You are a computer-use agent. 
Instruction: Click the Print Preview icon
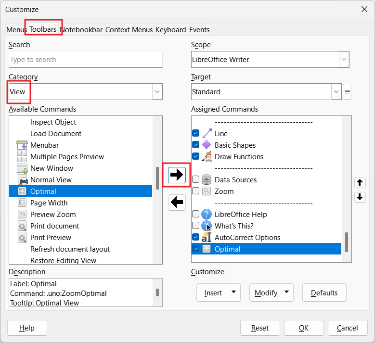pos(22,237)
